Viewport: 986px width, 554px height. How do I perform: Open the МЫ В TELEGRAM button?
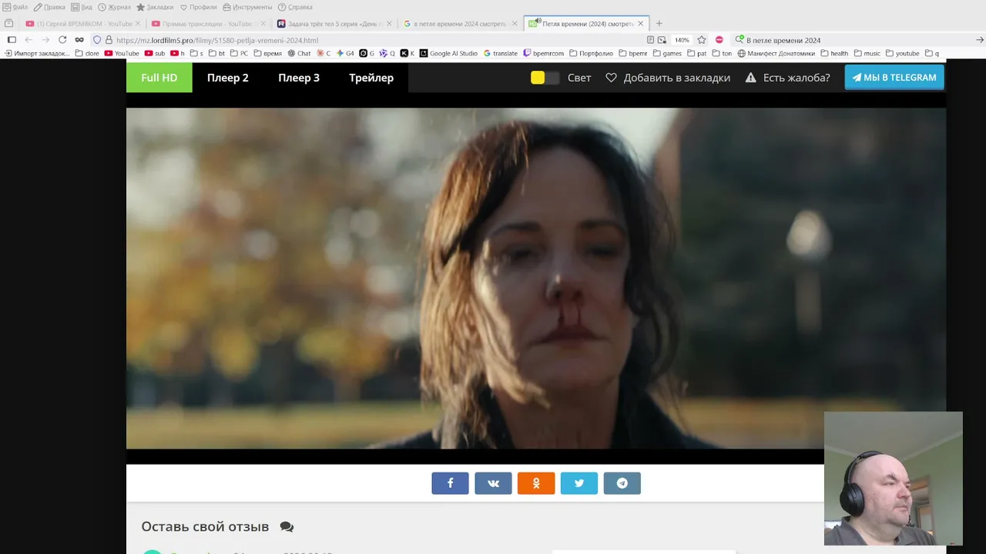pyautogui.click(x=894, y=78)
